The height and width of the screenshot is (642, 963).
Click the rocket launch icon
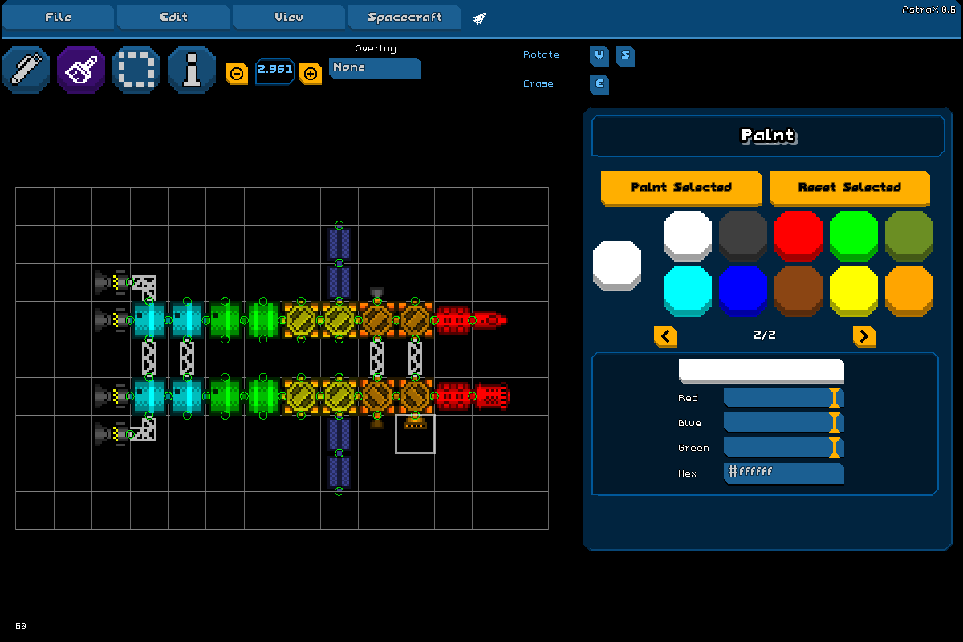479,18
